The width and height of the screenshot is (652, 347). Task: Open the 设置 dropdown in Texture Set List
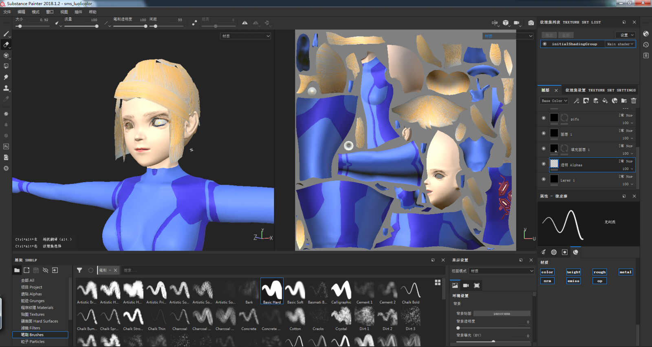click(626, 35)
